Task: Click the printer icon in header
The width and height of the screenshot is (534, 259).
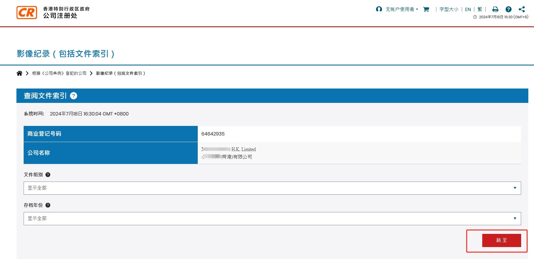Action: pyautogui.click(x=495, y=9)
